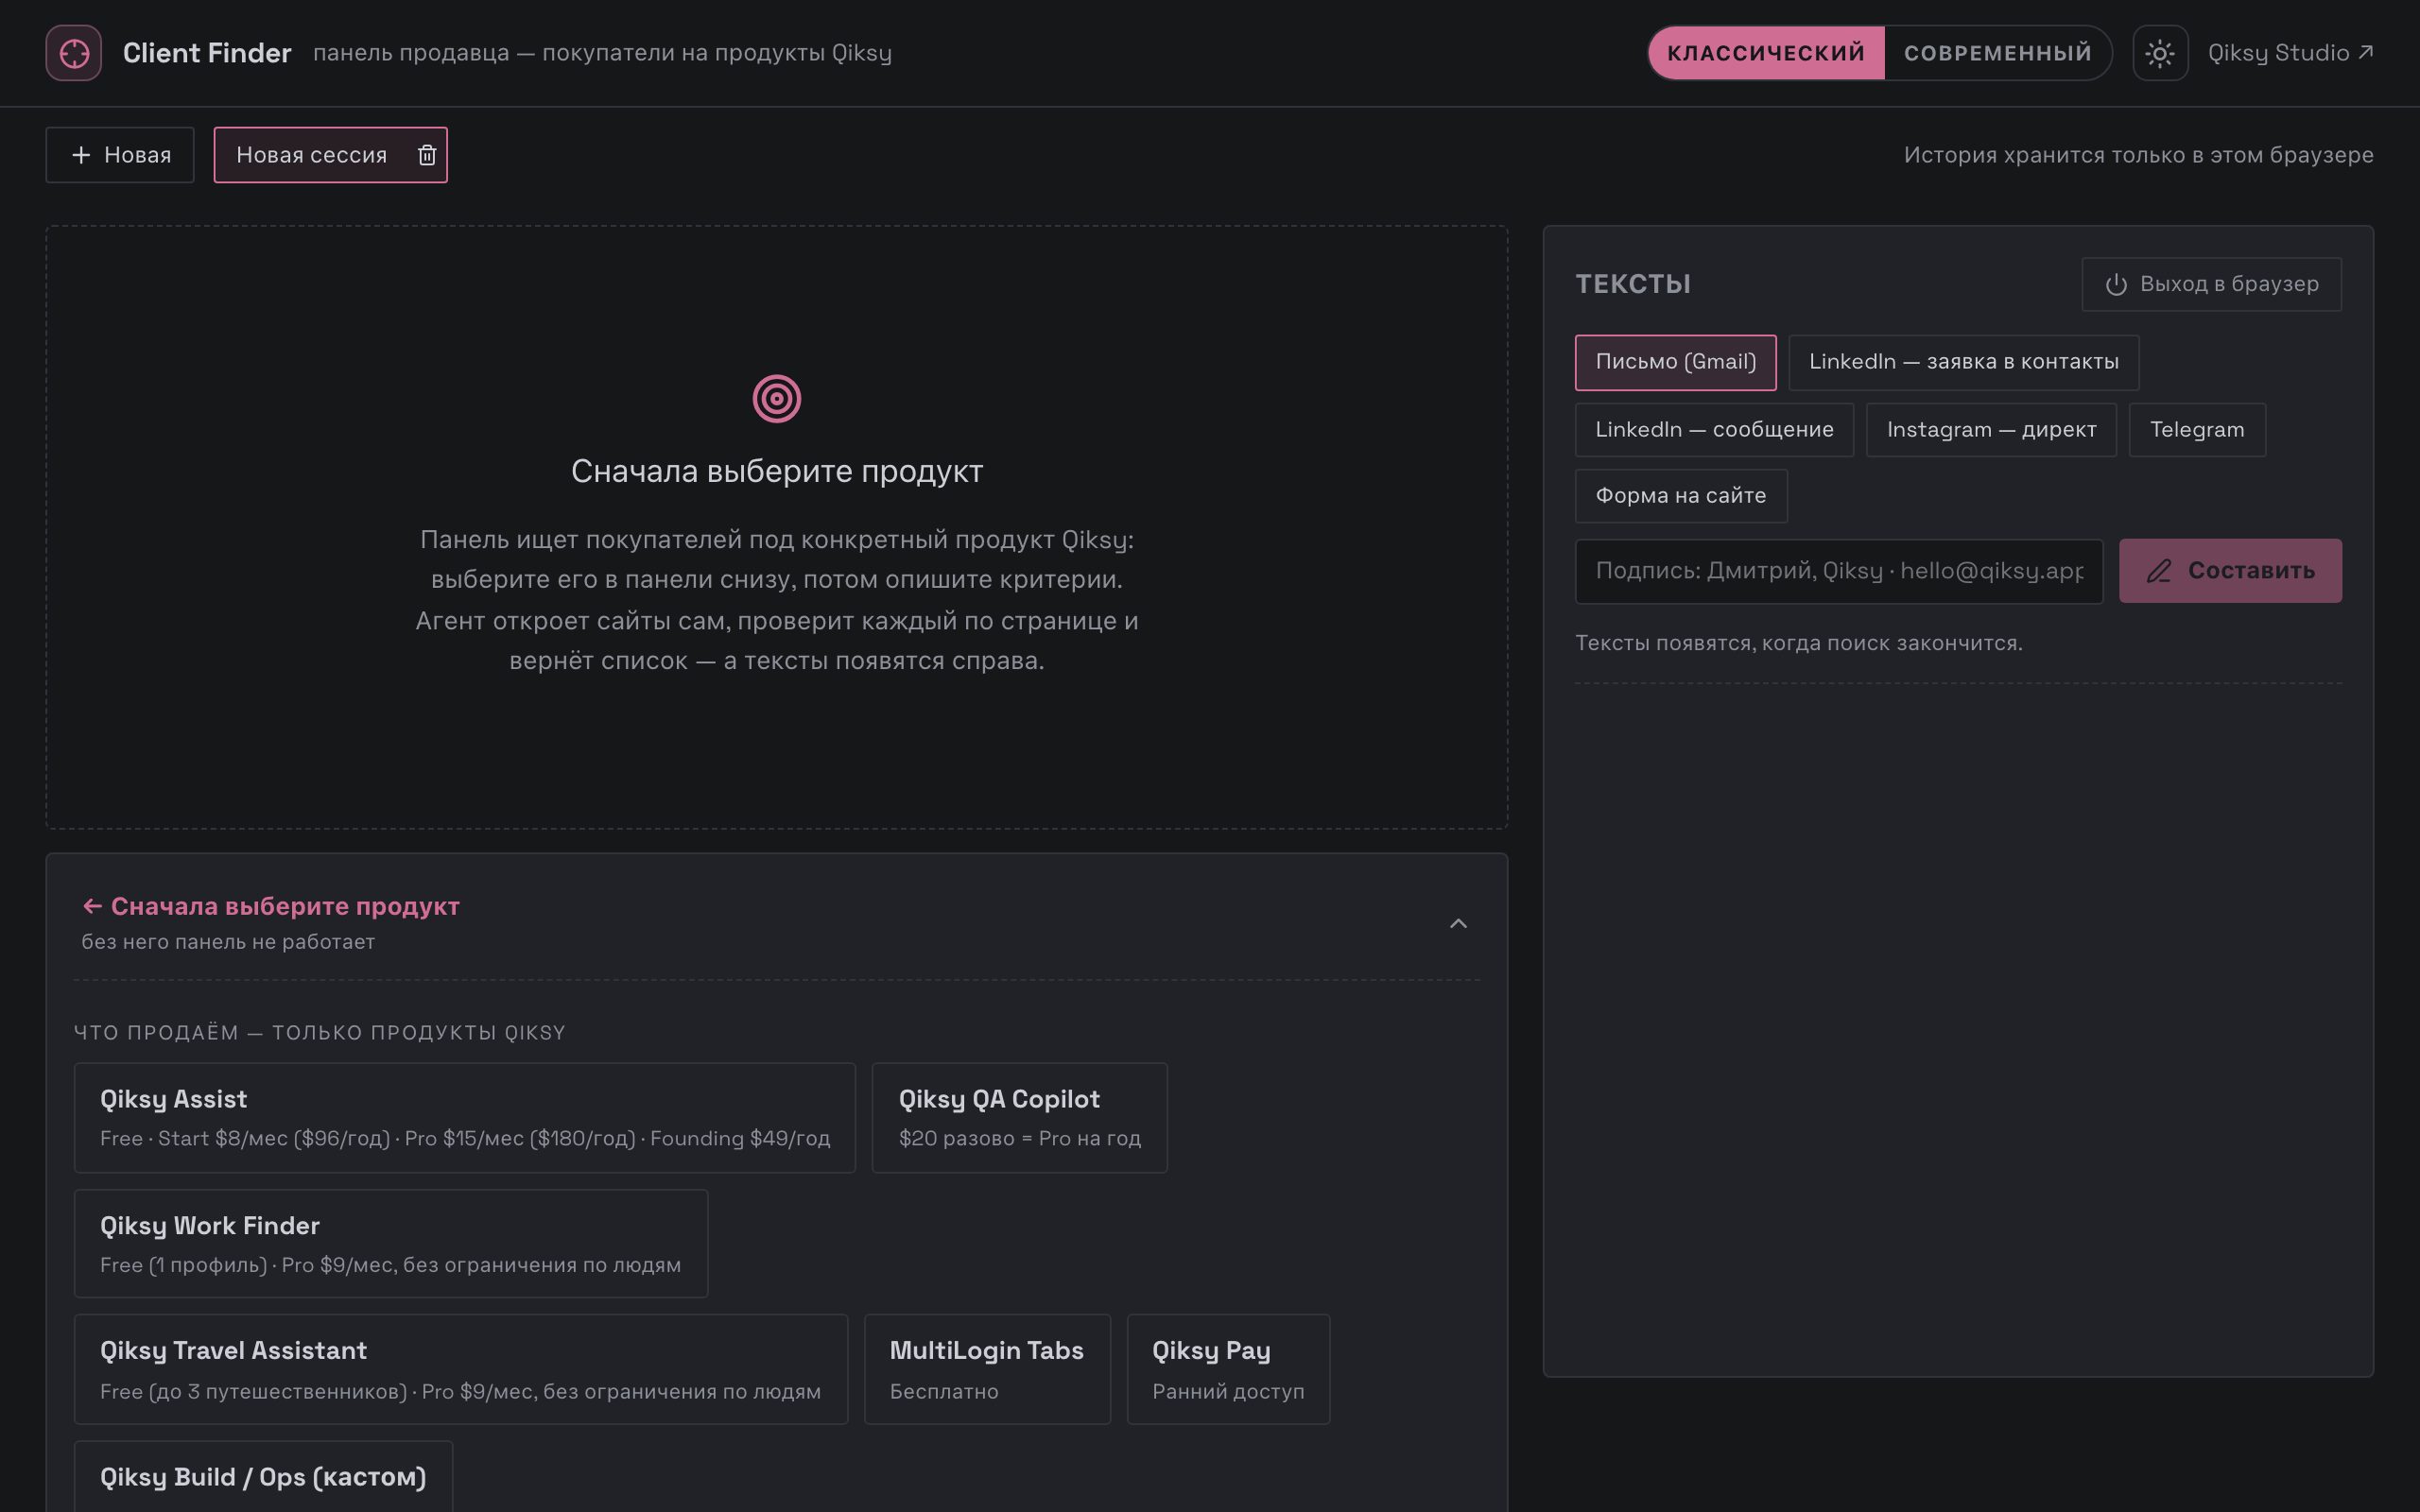This screenshot has width=2420, height=1512.
Task: Choose Qiksy Build / Ops (кастом) card
Action: pyautogui.click(x=263, y=1477)
